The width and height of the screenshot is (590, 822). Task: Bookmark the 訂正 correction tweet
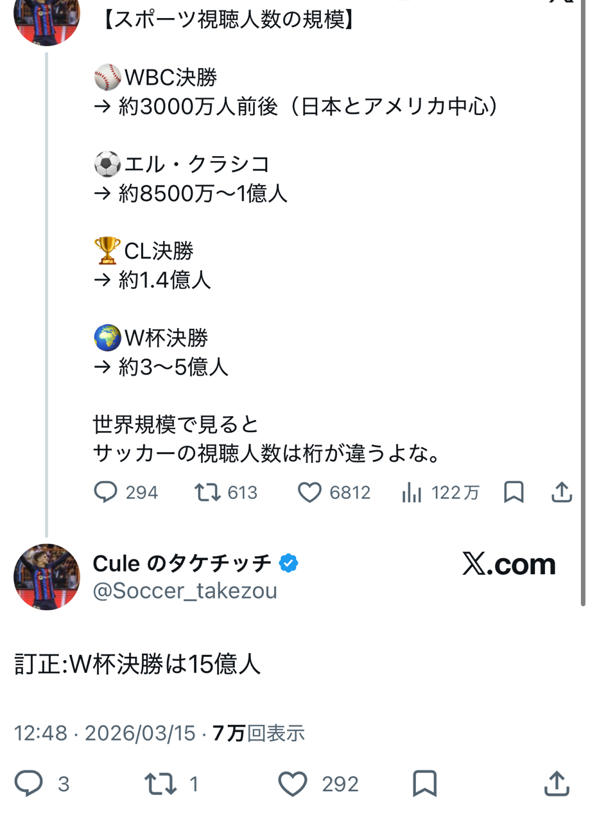click(x=425, y=784)
